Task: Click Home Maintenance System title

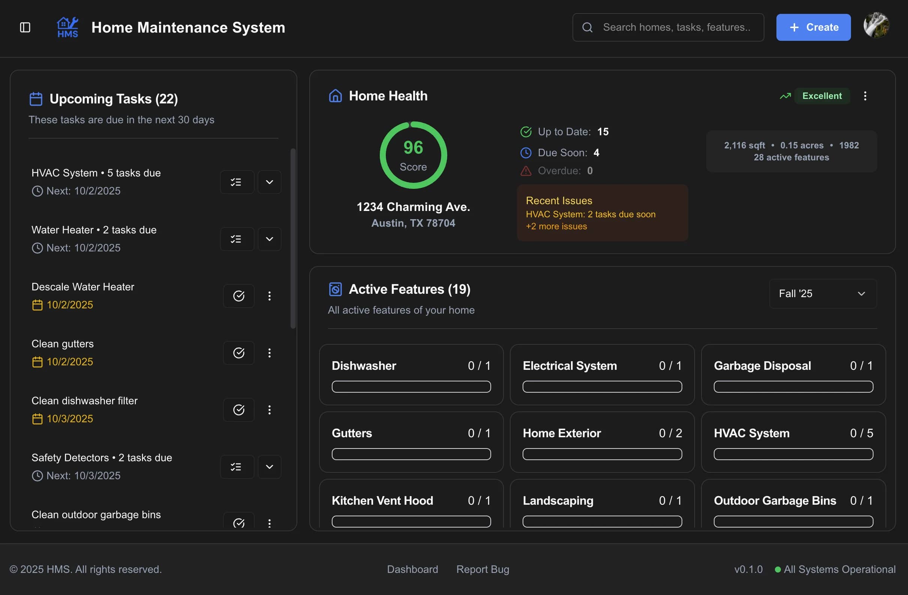Action: coord(188,27)
